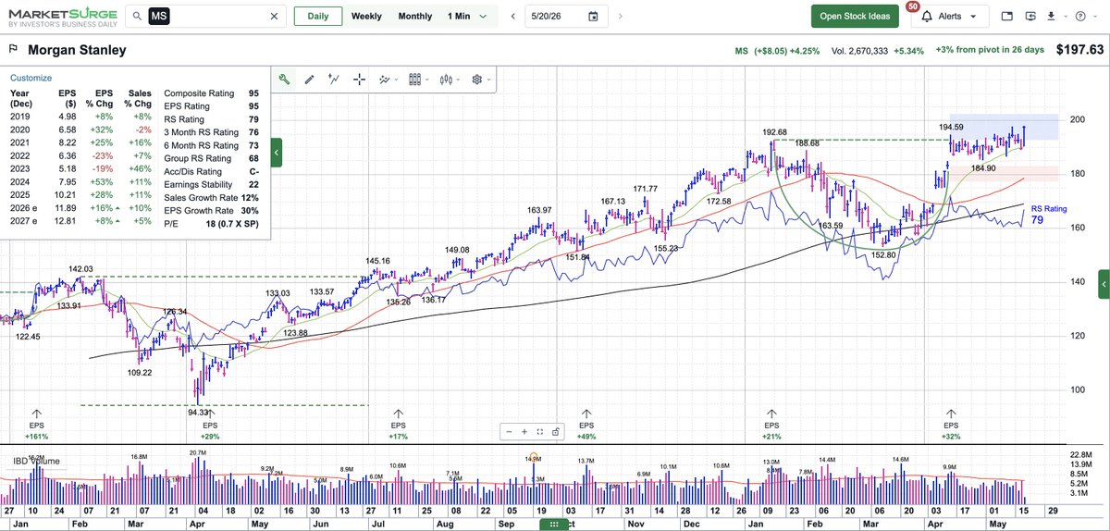
Task: Click the fit-to-screen frame icon
Action: (539, 431)
